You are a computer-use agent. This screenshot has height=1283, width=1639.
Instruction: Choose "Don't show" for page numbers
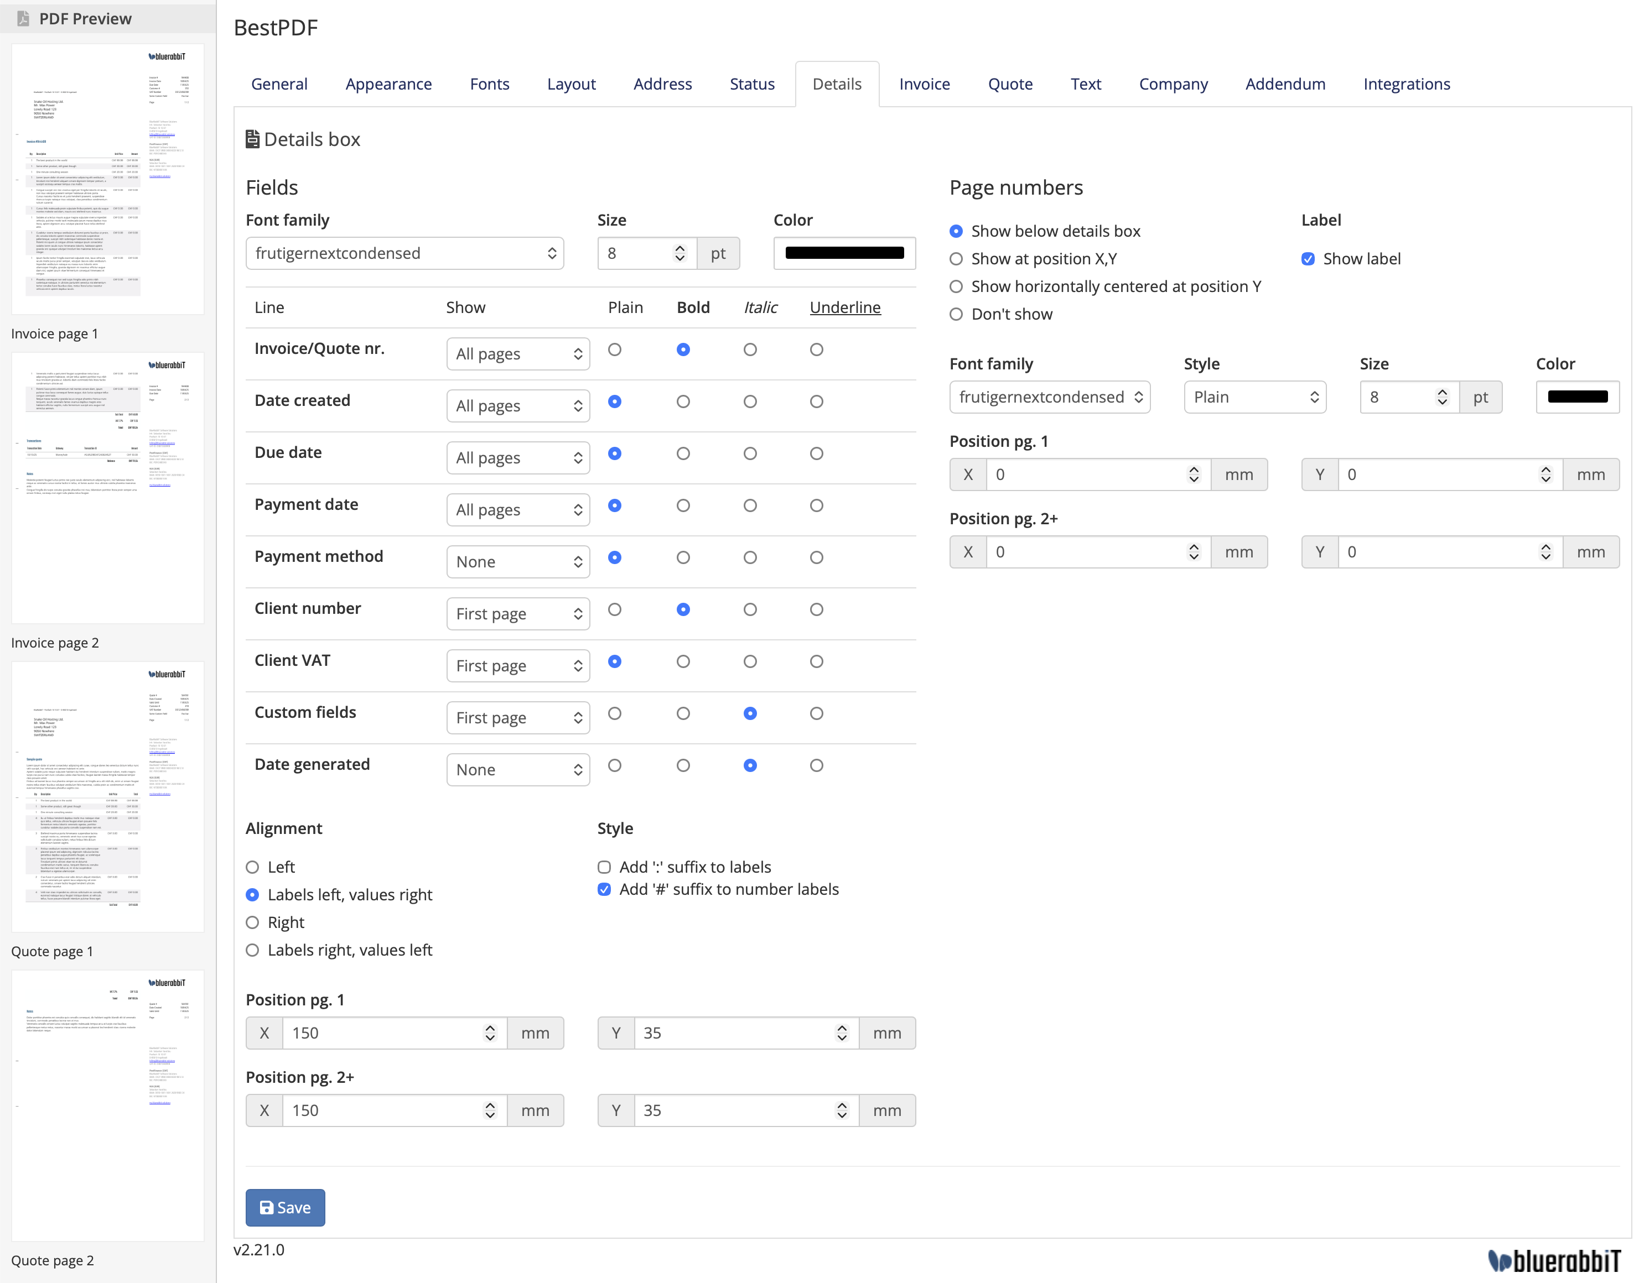pos(956,314)
